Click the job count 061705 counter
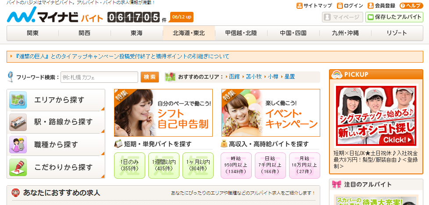The width and height of the screenshot is (429, 205). point(133,17)
